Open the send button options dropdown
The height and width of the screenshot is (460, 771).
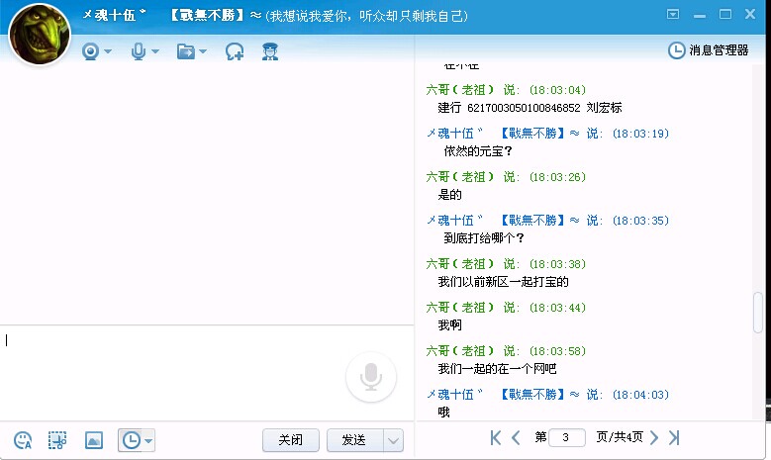393,440
